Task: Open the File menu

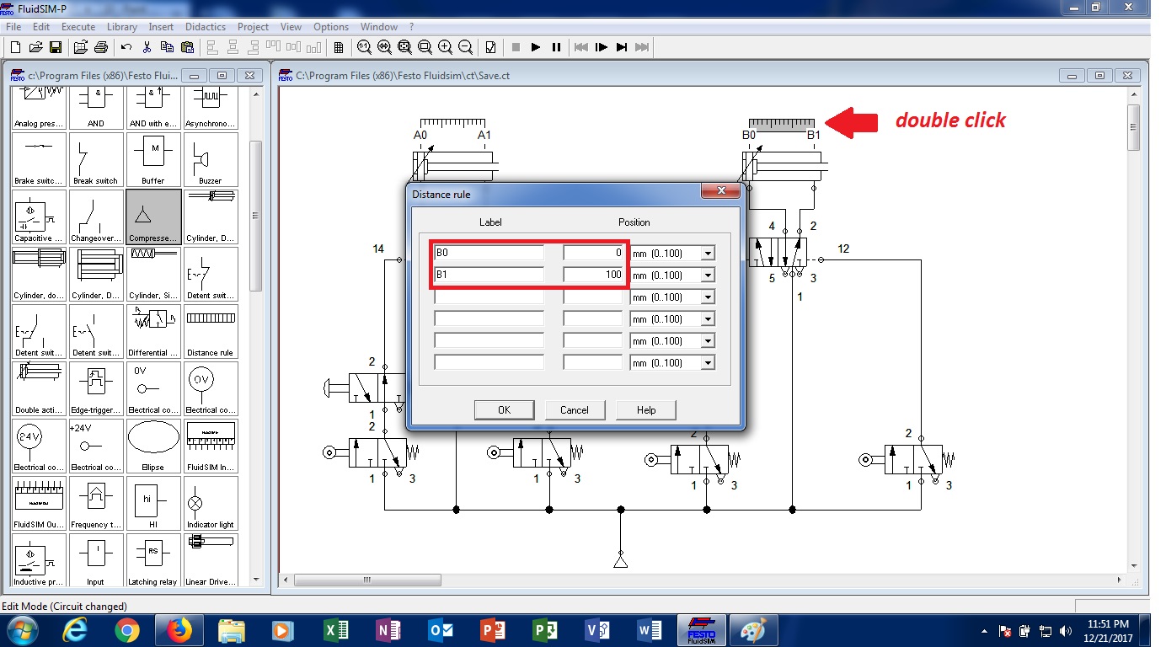Action: point(13,27)
